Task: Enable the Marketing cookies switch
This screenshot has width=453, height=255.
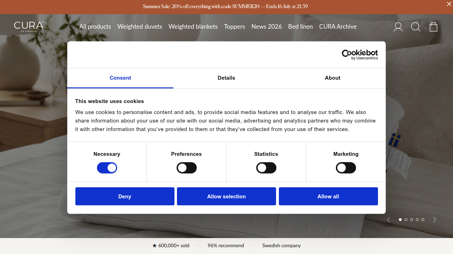Action: tap(346, 168)
